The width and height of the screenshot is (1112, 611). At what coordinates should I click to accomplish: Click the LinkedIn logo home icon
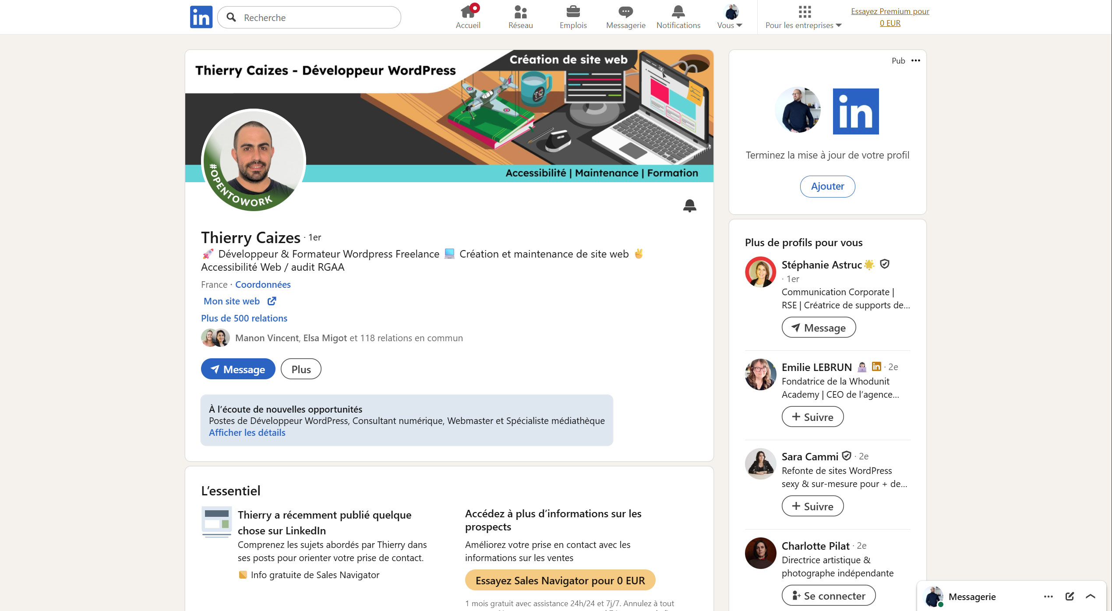pos(201,17)
